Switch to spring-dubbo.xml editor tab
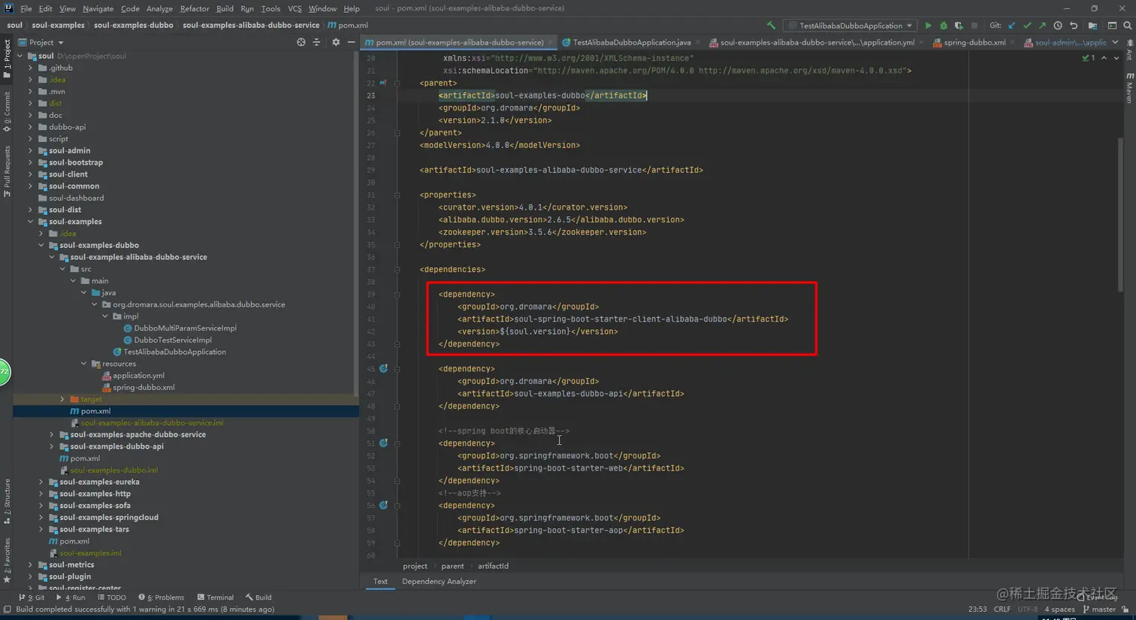Screen dimensions: 1136x620 pyautogui.click(x=974, y=43)
